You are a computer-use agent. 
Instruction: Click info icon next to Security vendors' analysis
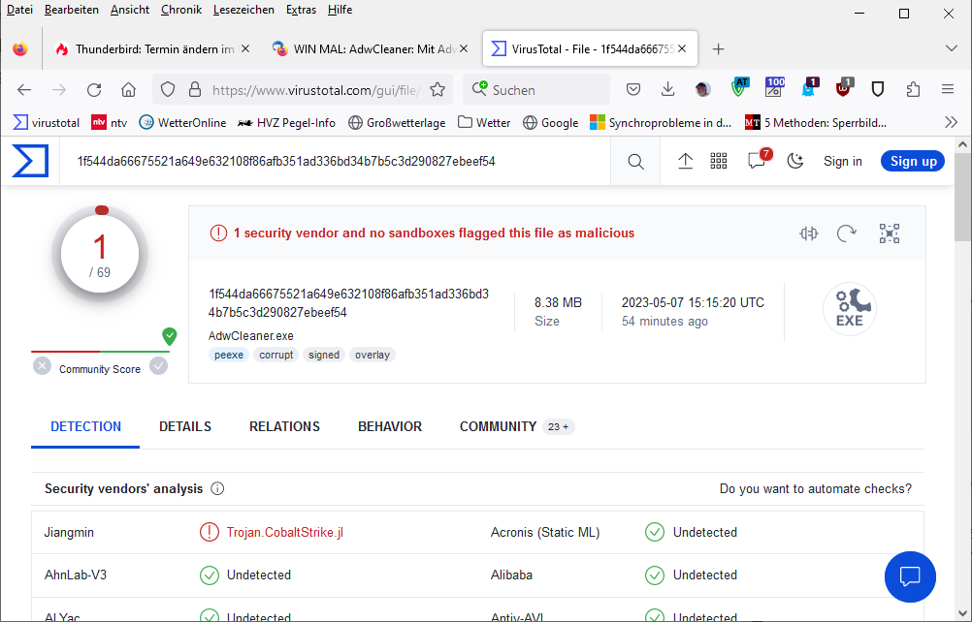217,489
